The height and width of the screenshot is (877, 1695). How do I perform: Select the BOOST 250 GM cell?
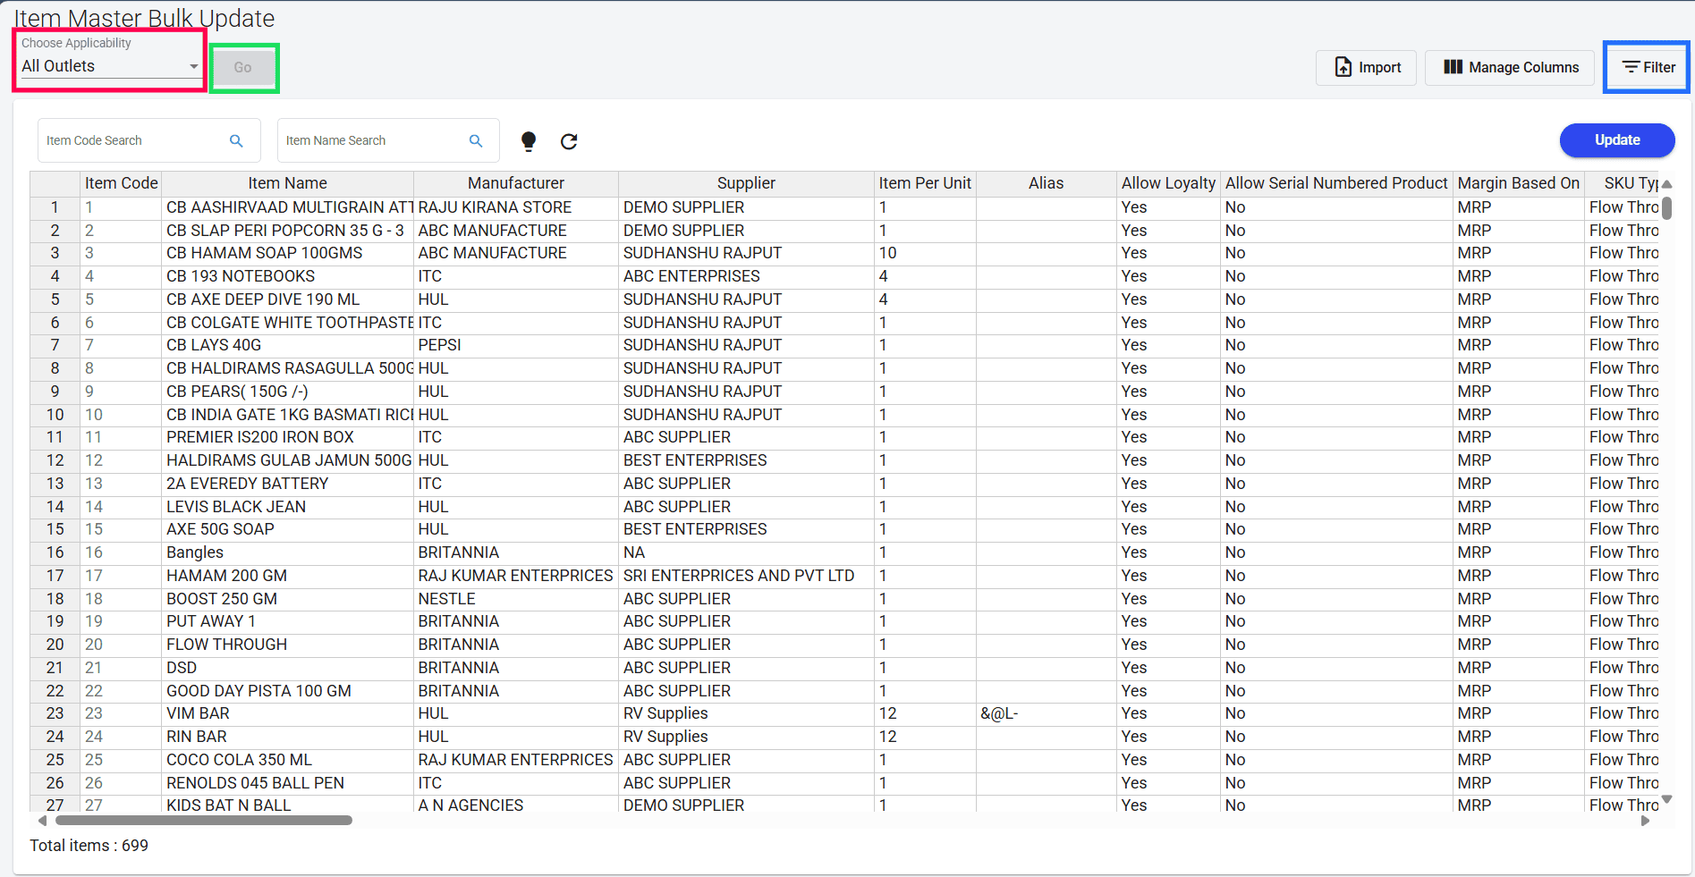tap(288, 599)
